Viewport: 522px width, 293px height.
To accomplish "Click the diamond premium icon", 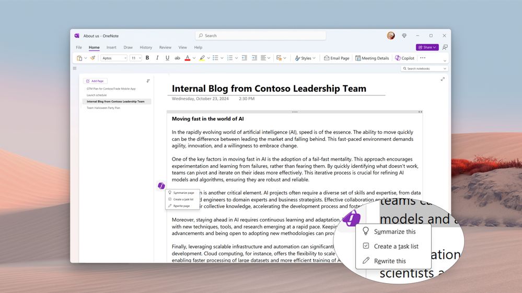I will [x=404, y=35].
